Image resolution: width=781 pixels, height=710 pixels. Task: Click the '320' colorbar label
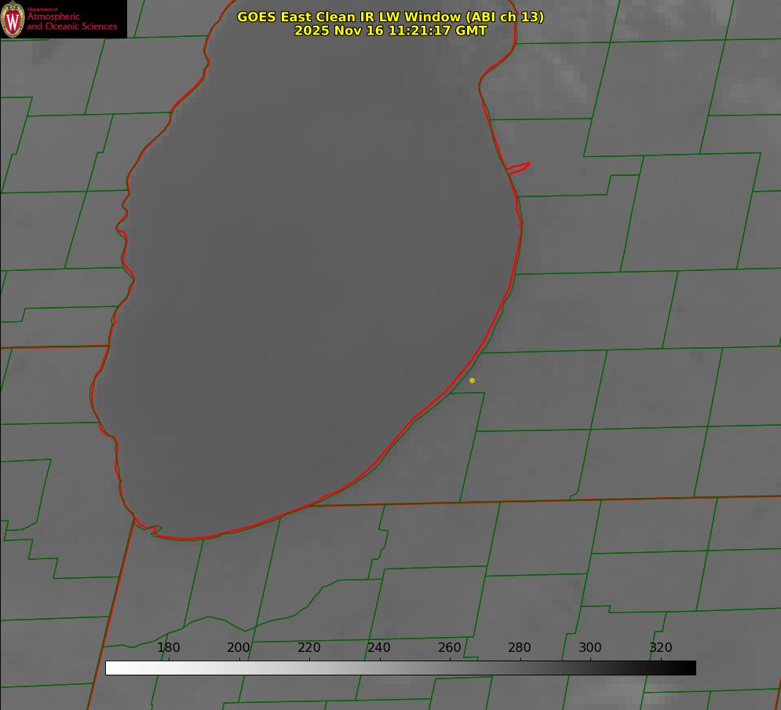661,648
